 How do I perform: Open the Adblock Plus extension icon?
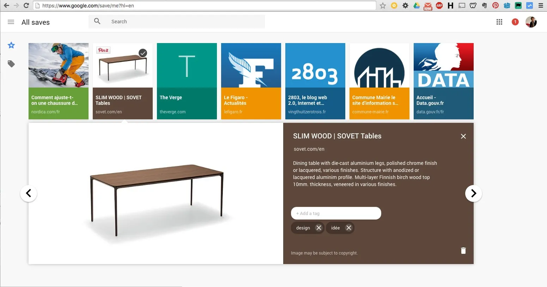pos(439,5)
